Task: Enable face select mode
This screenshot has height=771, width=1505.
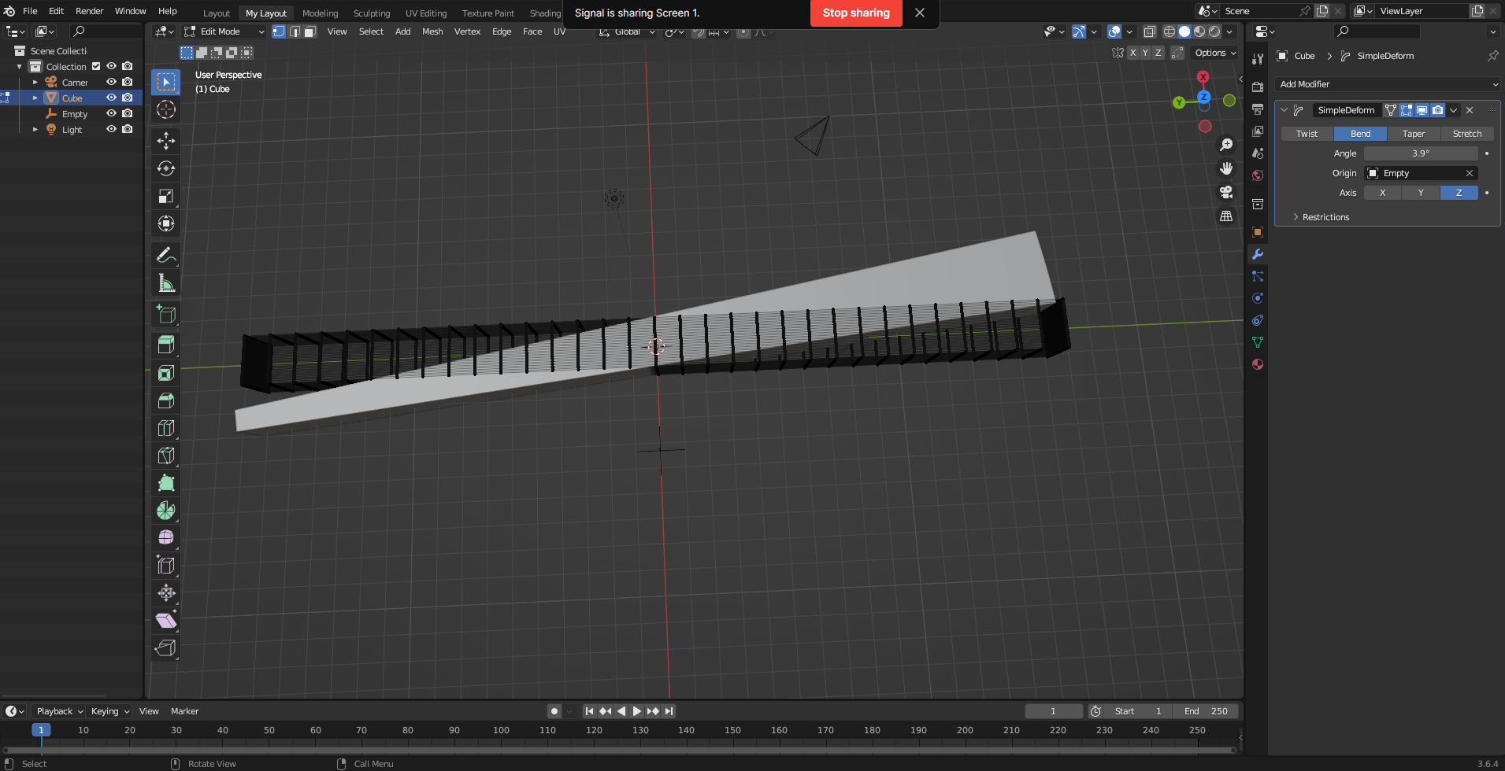Action: [310, 31]
